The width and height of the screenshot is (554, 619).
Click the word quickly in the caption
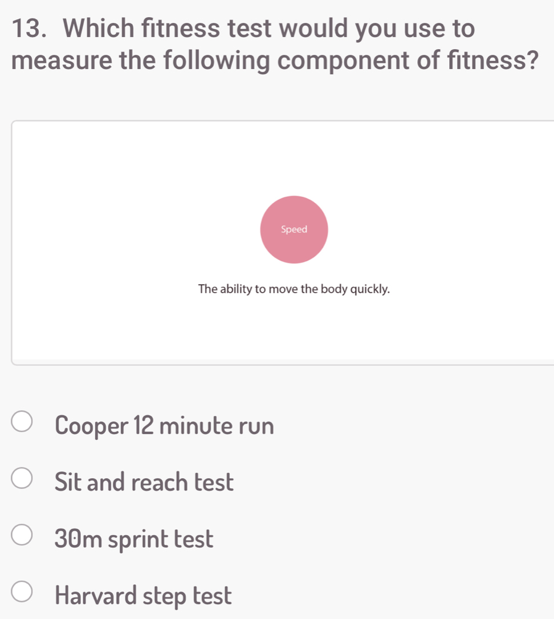(370, 289)
